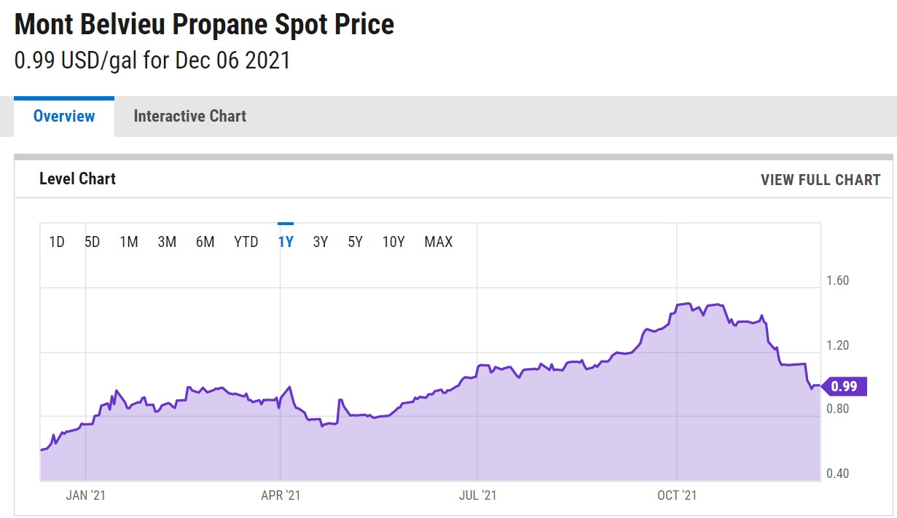Click the APR '21 axis label

pyautogui.click(x=281, y=495)
